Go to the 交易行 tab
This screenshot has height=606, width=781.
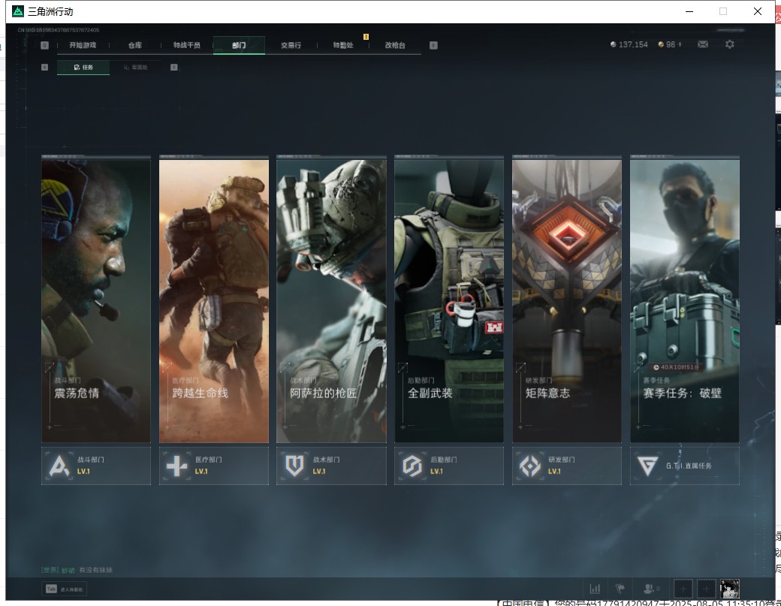[x=291, y=45]
